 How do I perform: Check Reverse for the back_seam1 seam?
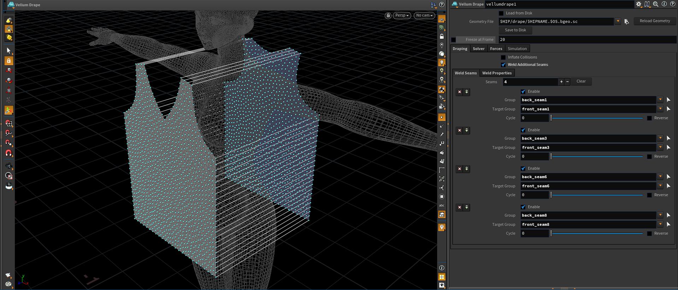649,118
